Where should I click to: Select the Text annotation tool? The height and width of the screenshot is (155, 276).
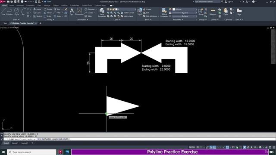pos(72,12)
